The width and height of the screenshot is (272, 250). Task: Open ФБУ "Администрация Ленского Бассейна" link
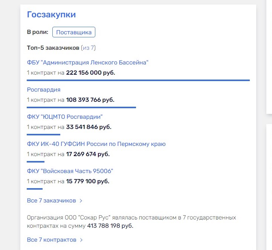88,63
